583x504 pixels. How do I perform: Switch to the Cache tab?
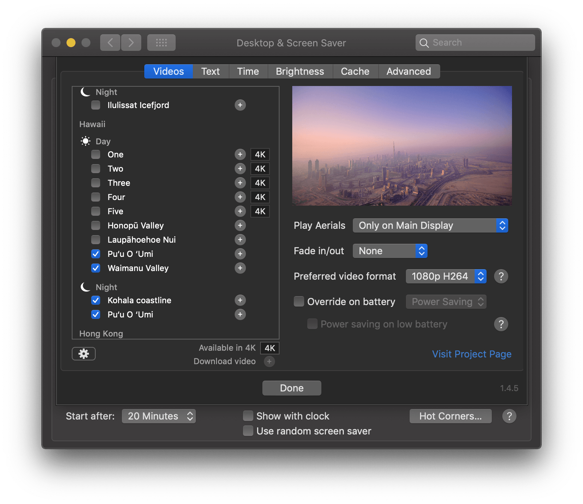pyautogui.click(x=355, y=71)
